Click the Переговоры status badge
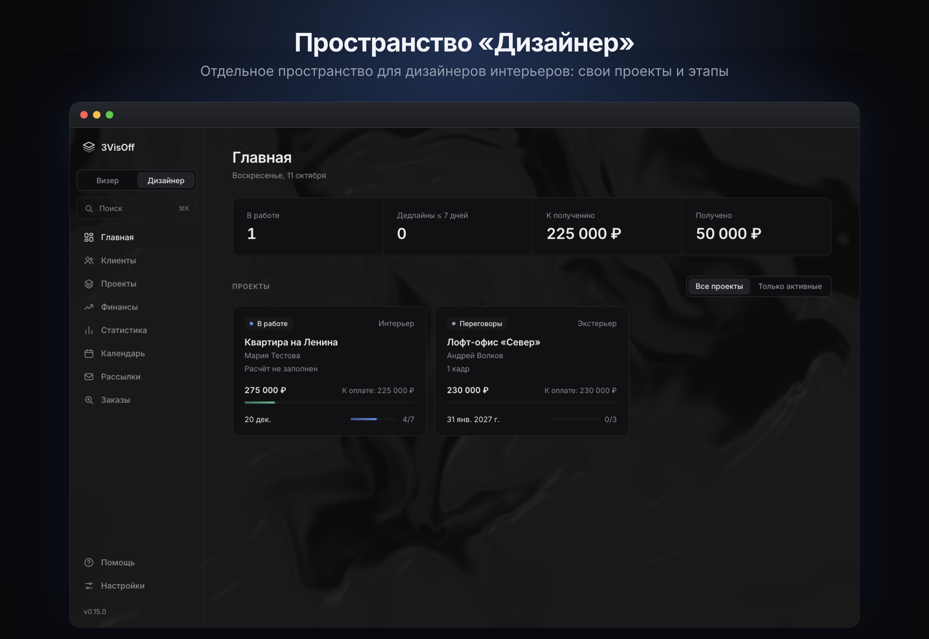Image resolution: width=929 pixels, height=639 pixels. click(477, 323)
